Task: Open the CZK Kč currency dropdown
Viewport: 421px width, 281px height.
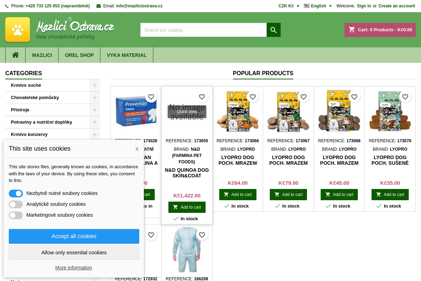Action: click(x=289, y=6)
